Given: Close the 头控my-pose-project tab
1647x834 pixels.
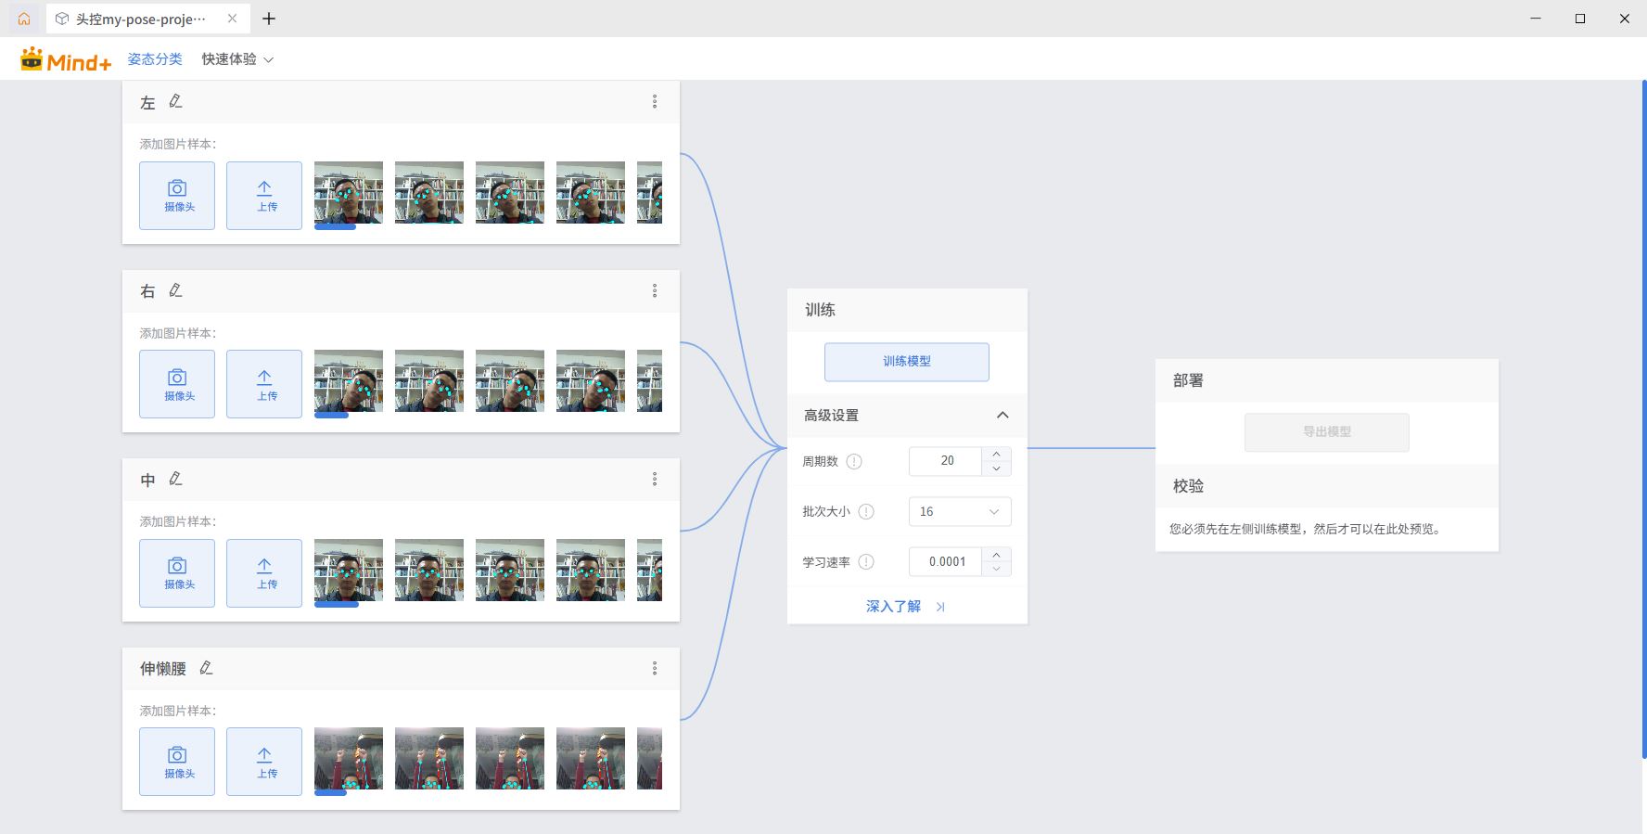Looking at the screenshot, I should [232, 19].
